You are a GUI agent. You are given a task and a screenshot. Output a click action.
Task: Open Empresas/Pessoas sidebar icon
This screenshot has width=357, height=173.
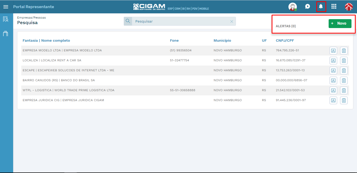click(6, 19)
